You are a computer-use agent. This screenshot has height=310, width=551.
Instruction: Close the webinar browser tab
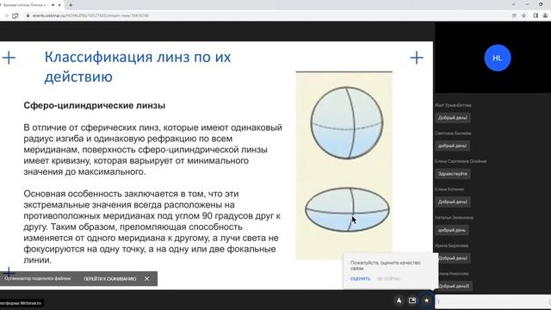tap(59, 5)
